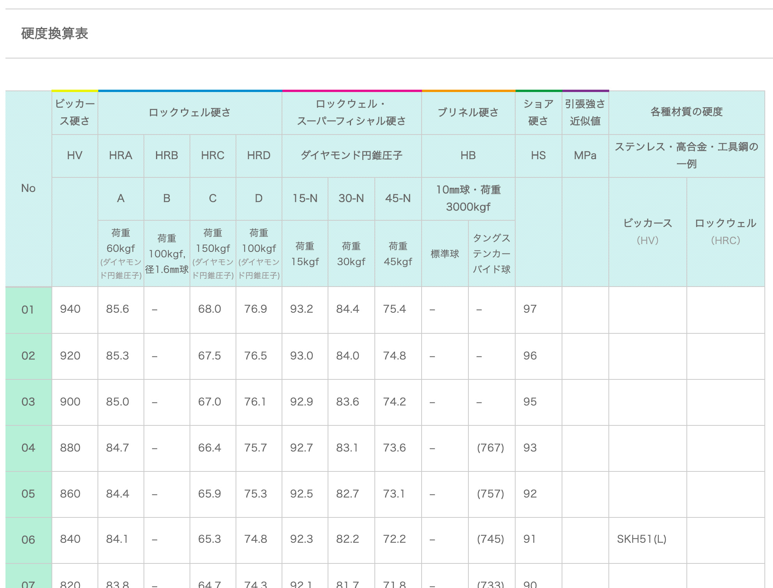The height and width of the screenshot is (588, 773).
Task: Click the 標準球 header cell
Action: click(445, 254)
